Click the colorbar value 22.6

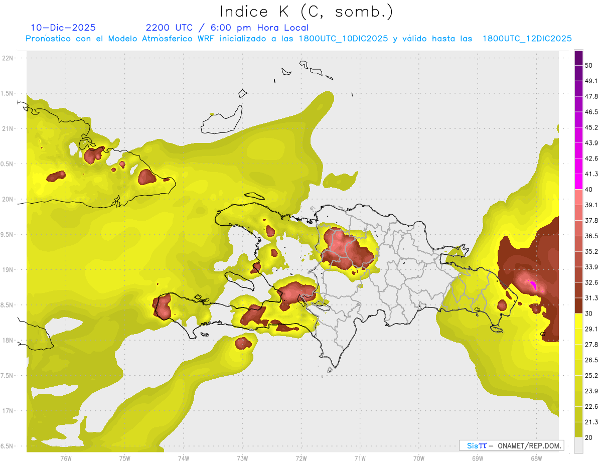pos(591,407)
